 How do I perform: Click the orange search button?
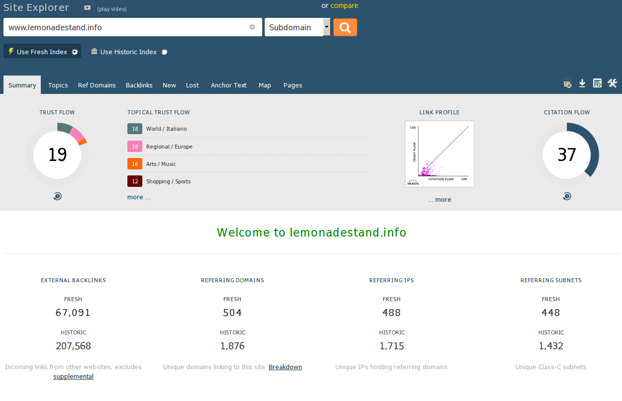click(x=345, y=27)
